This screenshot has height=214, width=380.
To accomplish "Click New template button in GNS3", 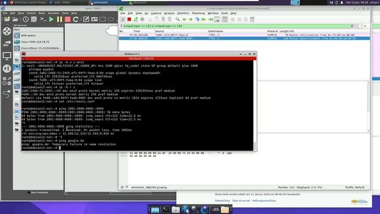I will 38,193.
